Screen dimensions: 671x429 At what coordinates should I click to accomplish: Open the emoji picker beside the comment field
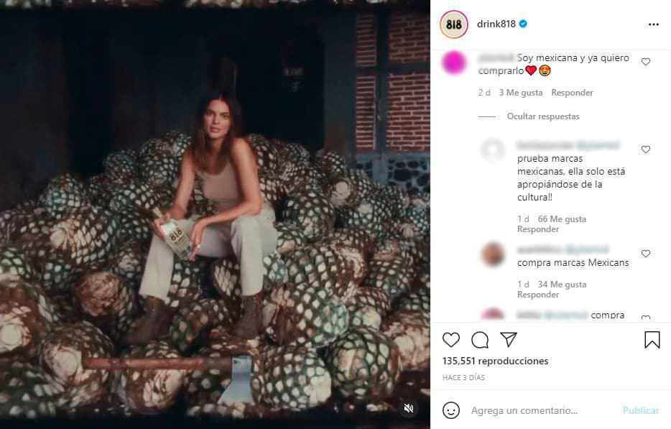(x=451, y=410)
